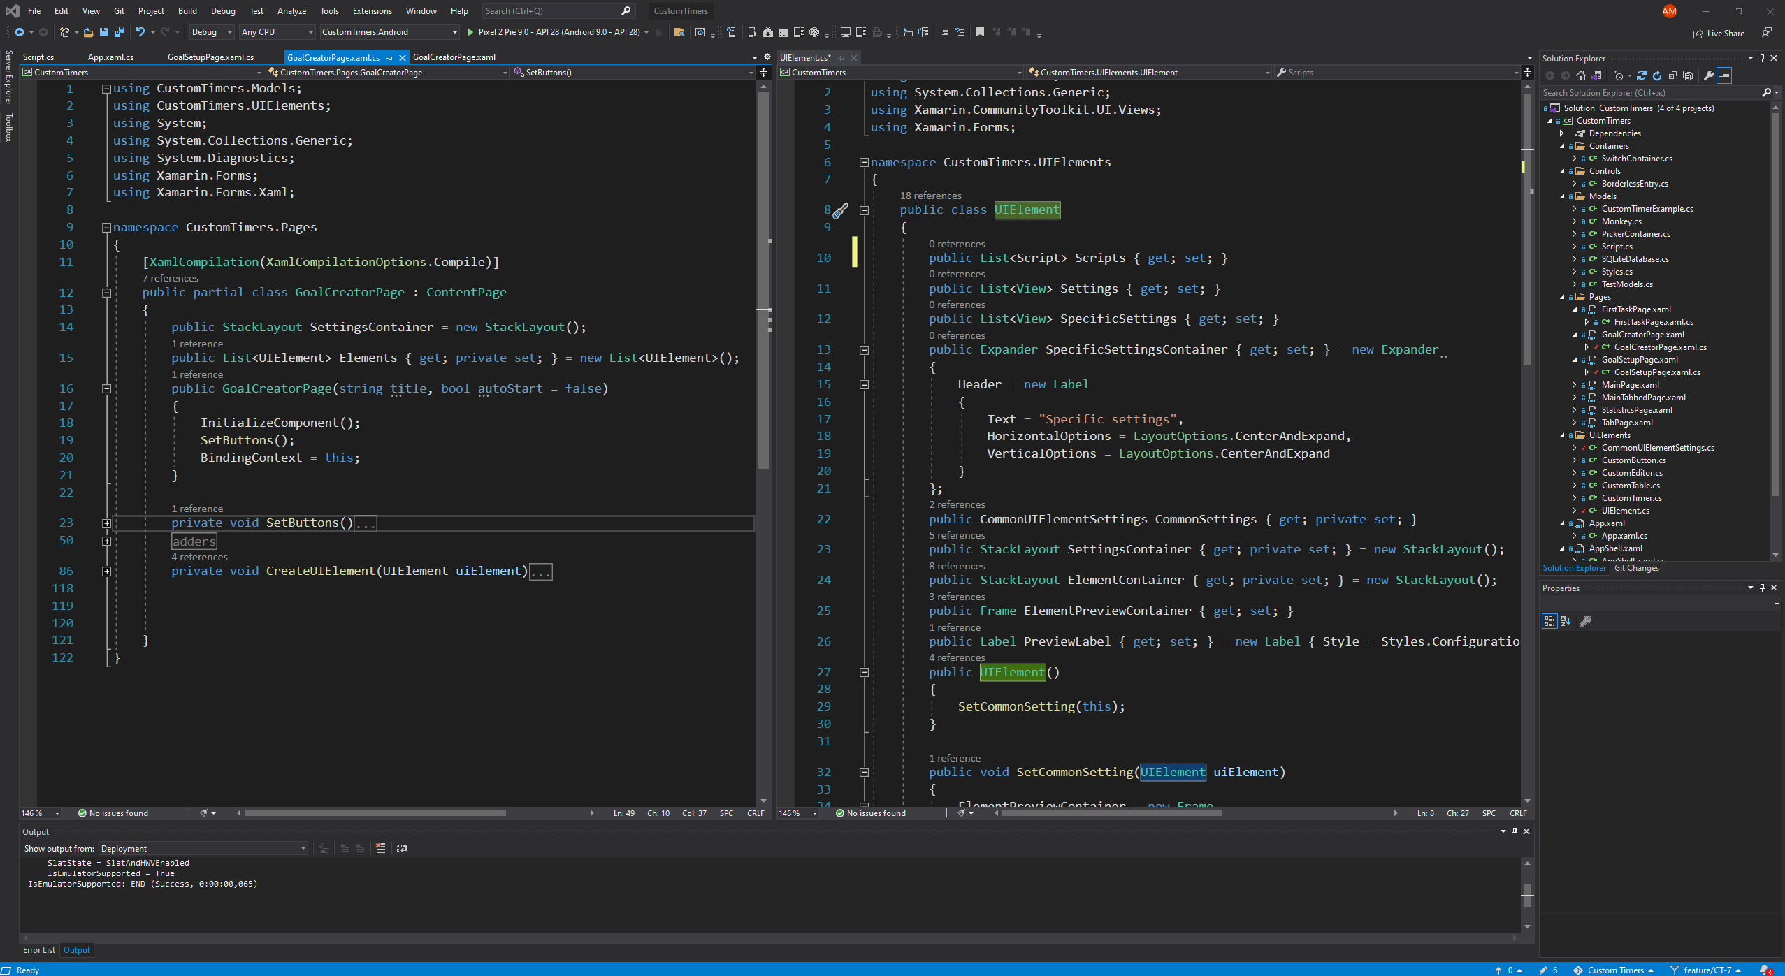Pin the Output panel
Image resolution: width=1785 pixels, height=976 pixels.
tap(1515, 831)
